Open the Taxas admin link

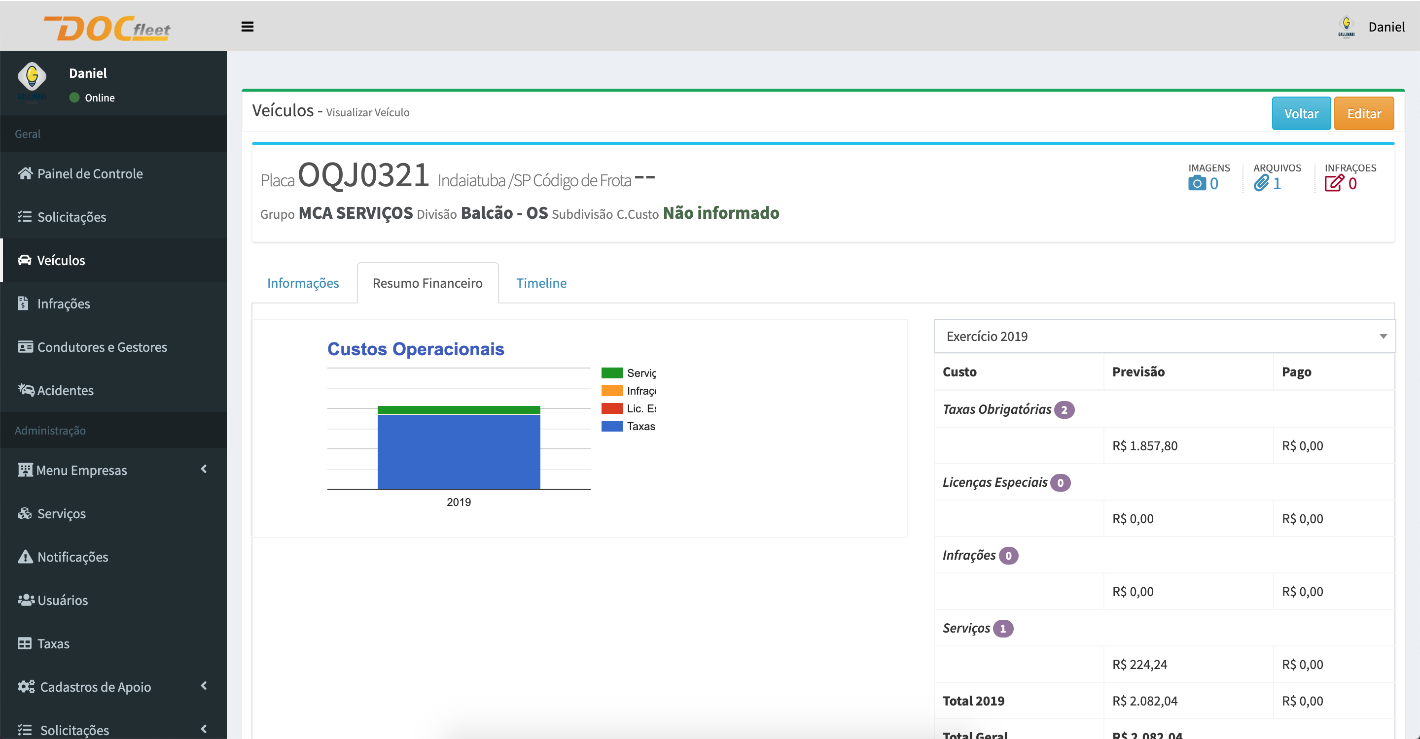(113, 643)
